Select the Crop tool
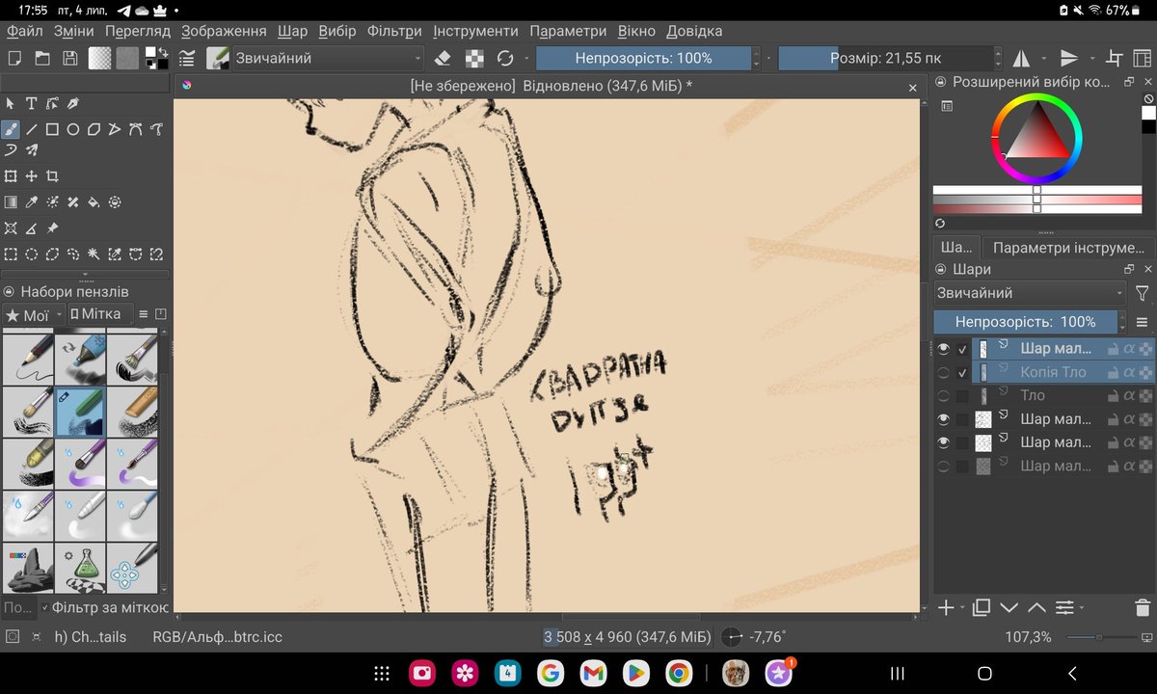The width and height of the screenshot is (1157, 694). click(52, 176)
